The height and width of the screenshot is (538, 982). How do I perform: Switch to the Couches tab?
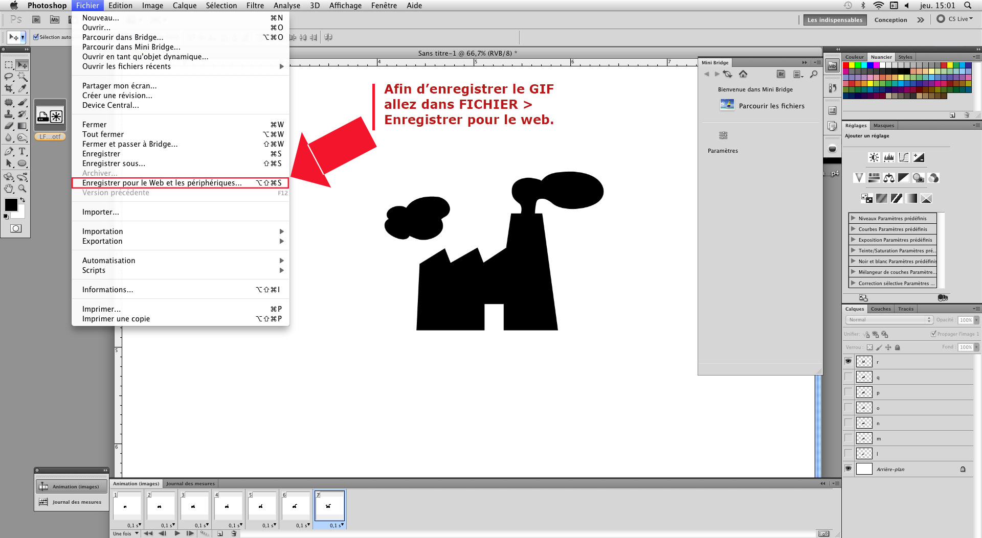pos(881,309)
